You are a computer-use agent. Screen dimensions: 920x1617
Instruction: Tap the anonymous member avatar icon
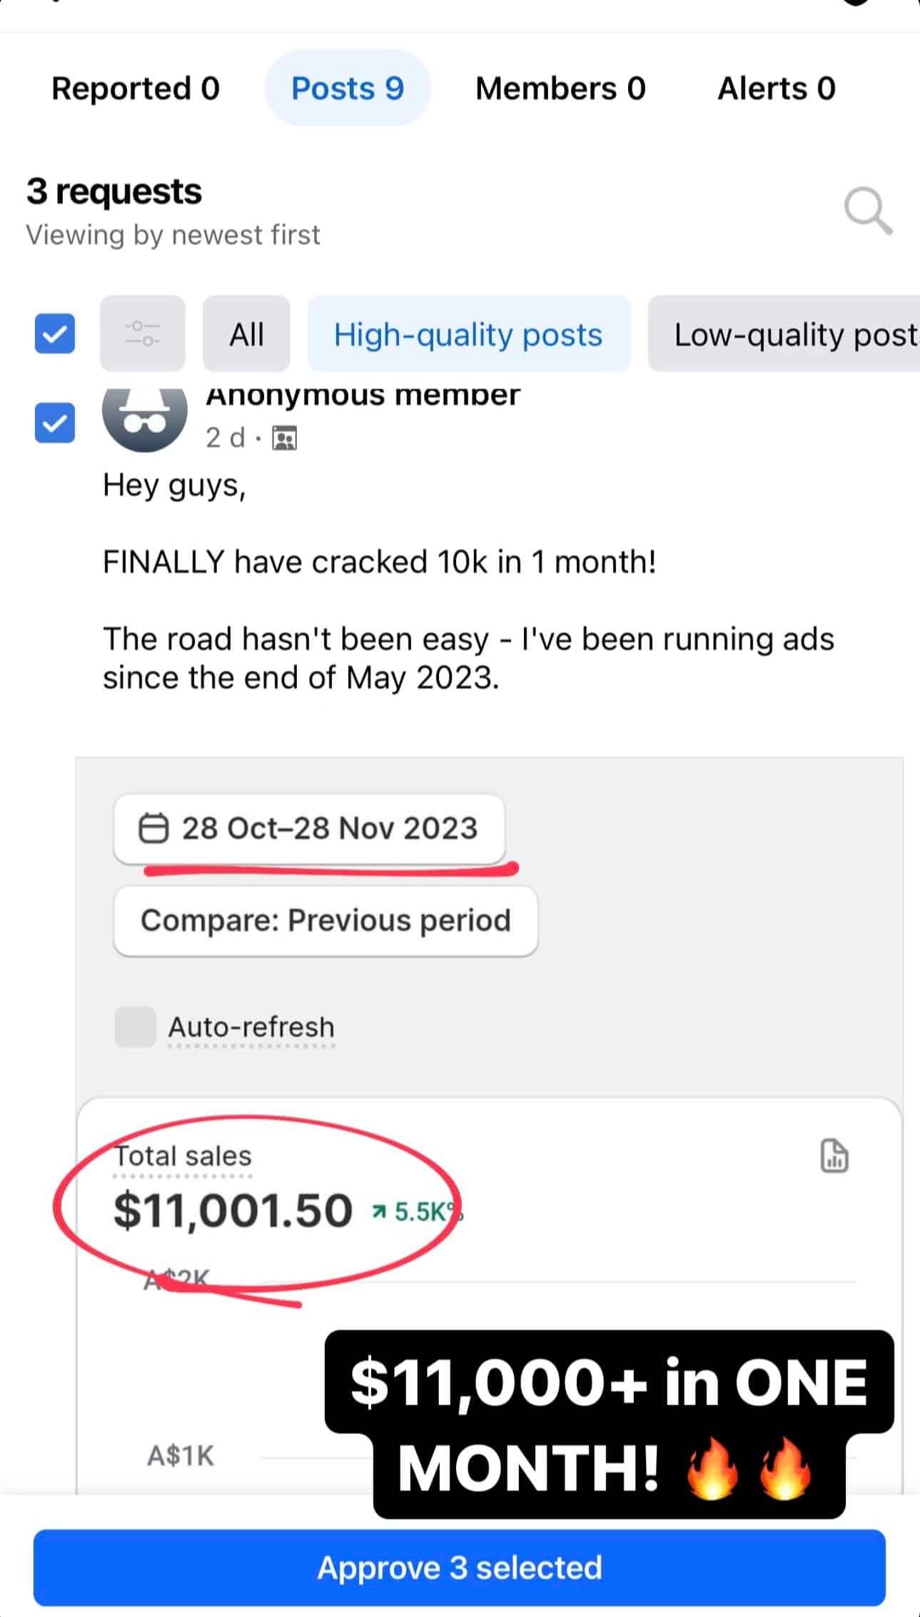coord(145,418)
